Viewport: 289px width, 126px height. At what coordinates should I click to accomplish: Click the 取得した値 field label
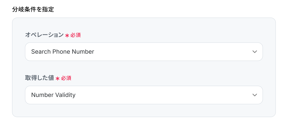click(40, 78)
